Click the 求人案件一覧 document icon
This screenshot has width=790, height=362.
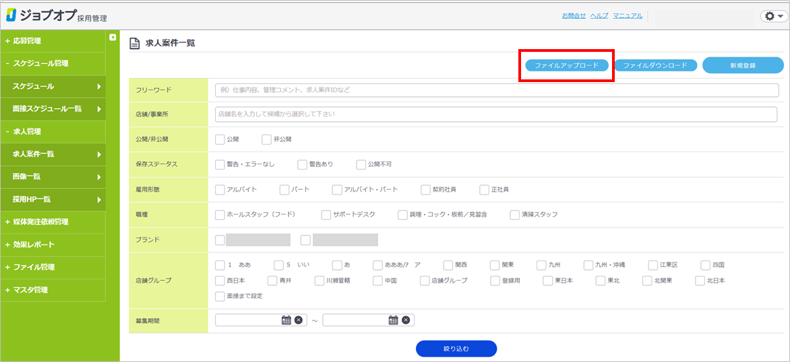point(134,44)
